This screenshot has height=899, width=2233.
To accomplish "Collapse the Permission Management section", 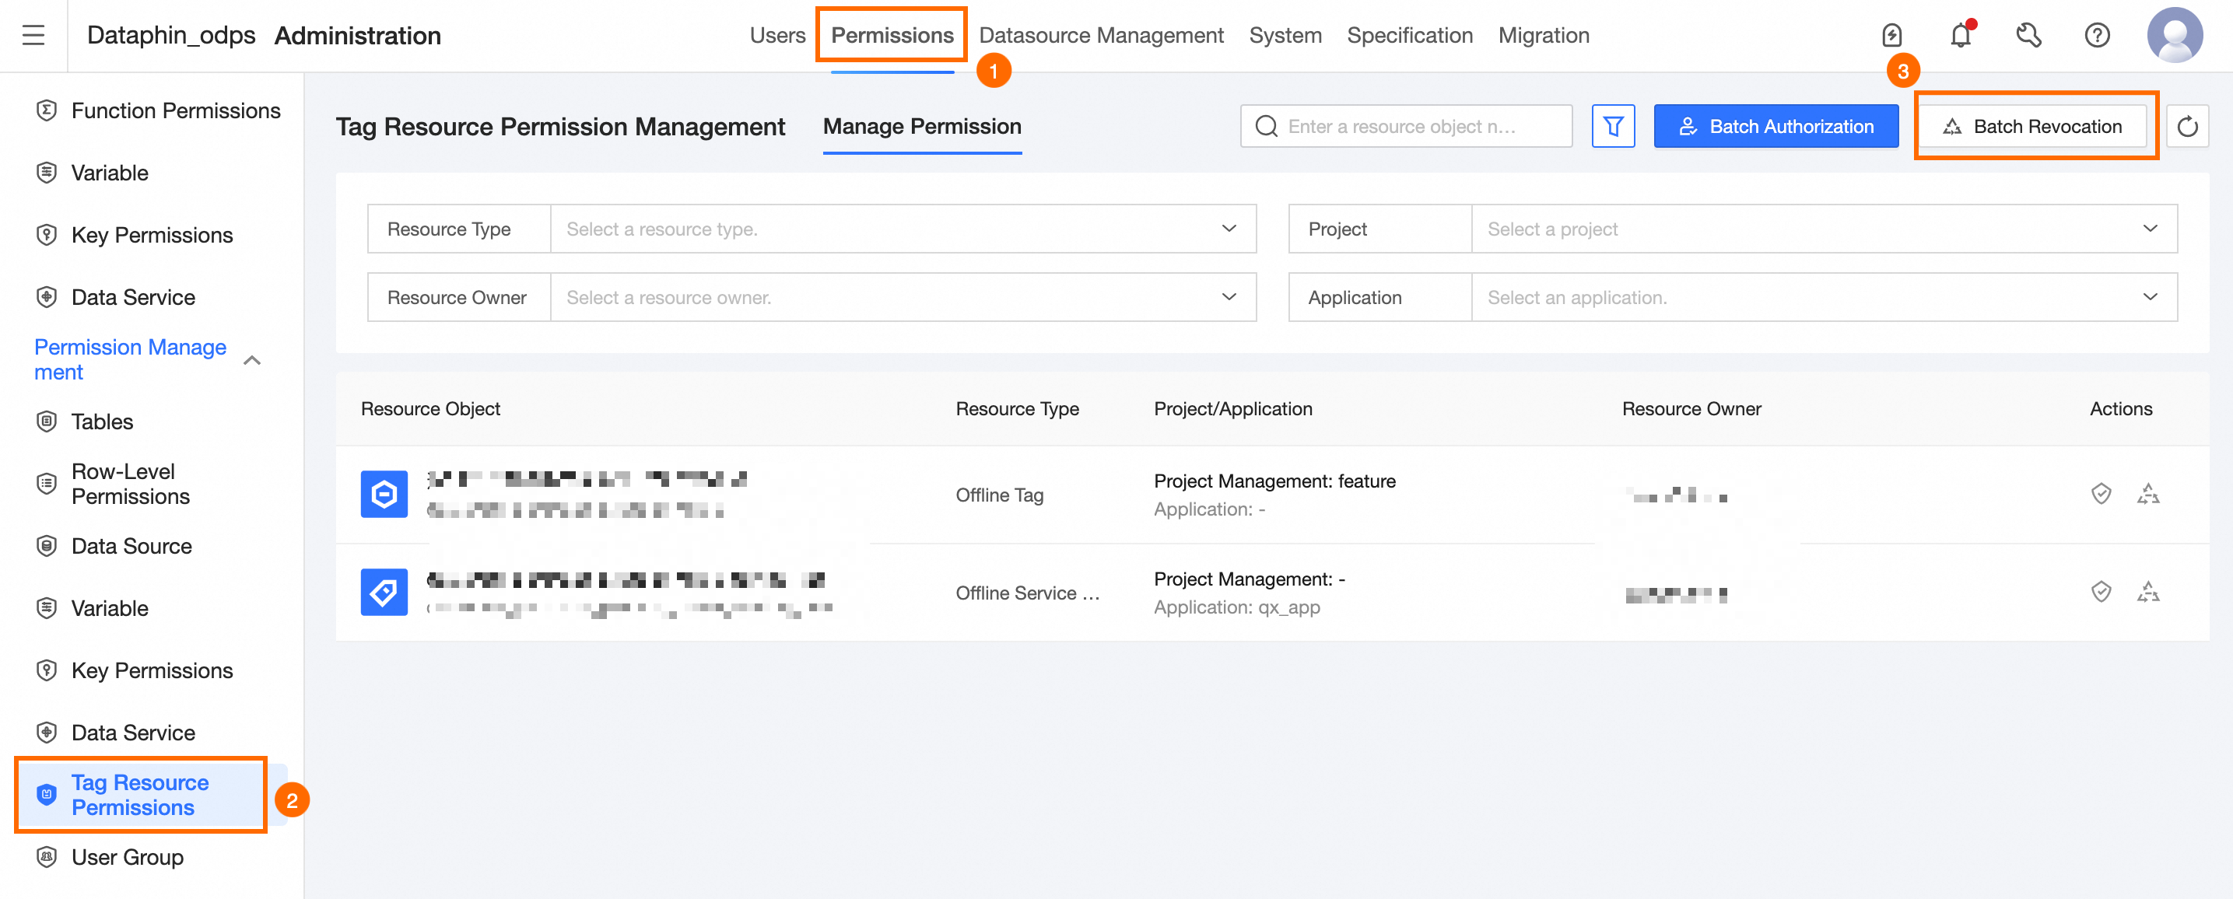I will point(252,360).
